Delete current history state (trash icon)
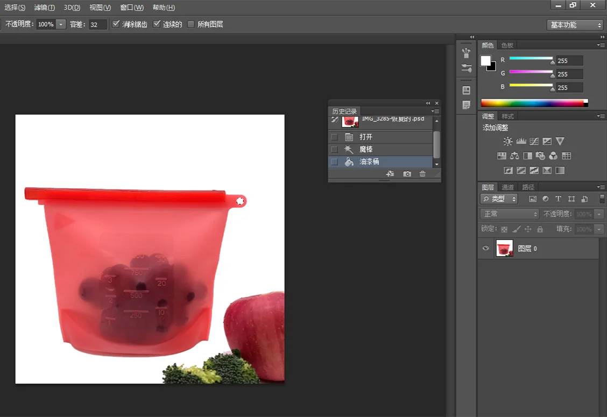Screen dimensions: 607x417 click(x=422, y=174)
